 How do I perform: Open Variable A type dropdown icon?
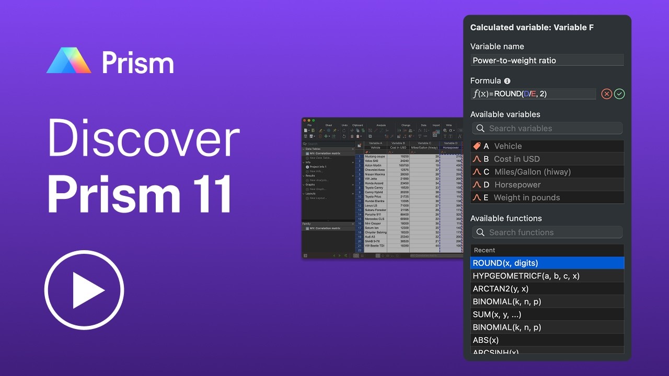(367, 152)
